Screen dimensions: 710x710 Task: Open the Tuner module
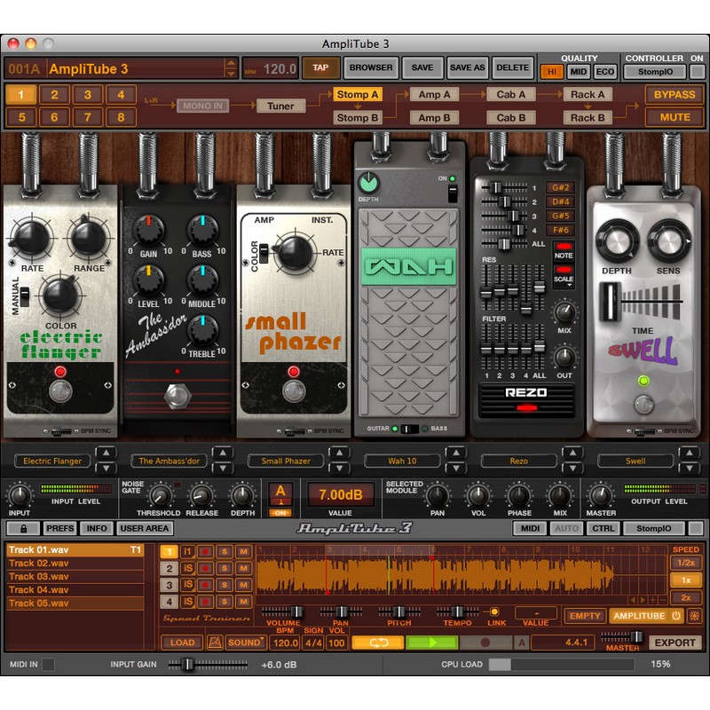280,106
